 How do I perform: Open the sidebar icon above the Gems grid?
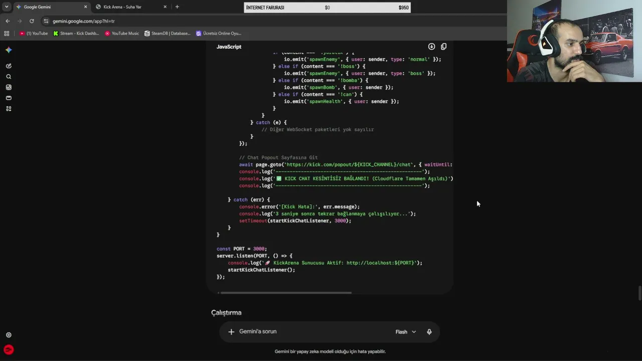coord(9,98)
